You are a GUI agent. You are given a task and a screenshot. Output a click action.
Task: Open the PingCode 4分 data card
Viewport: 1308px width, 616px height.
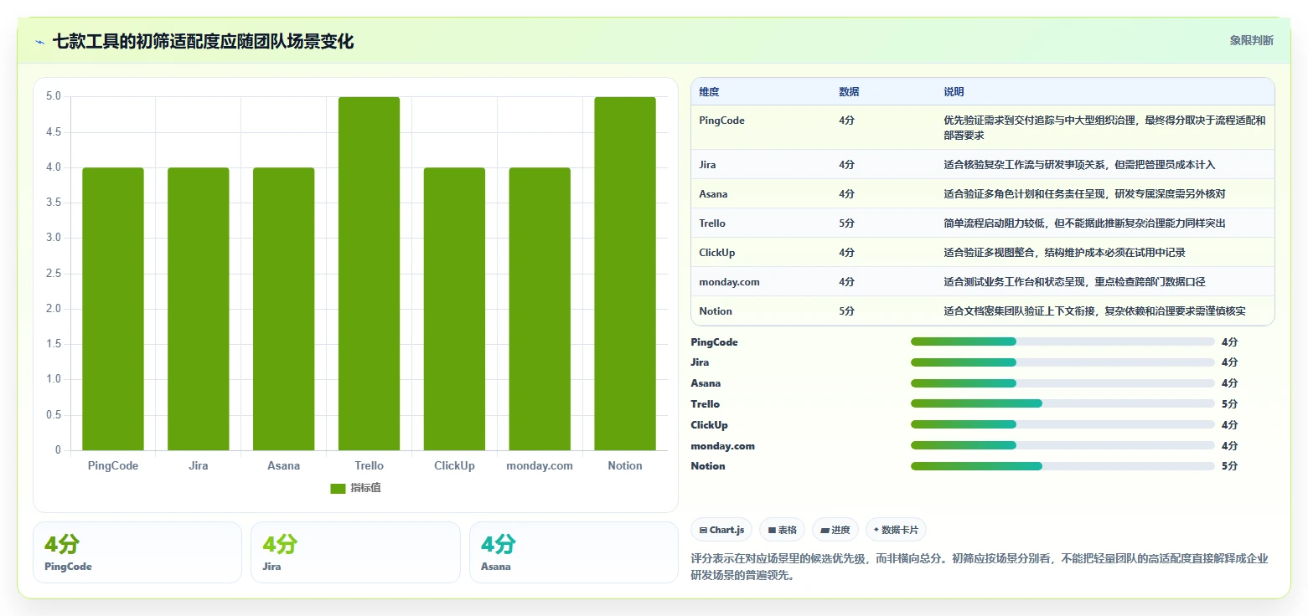coord(137,552)
